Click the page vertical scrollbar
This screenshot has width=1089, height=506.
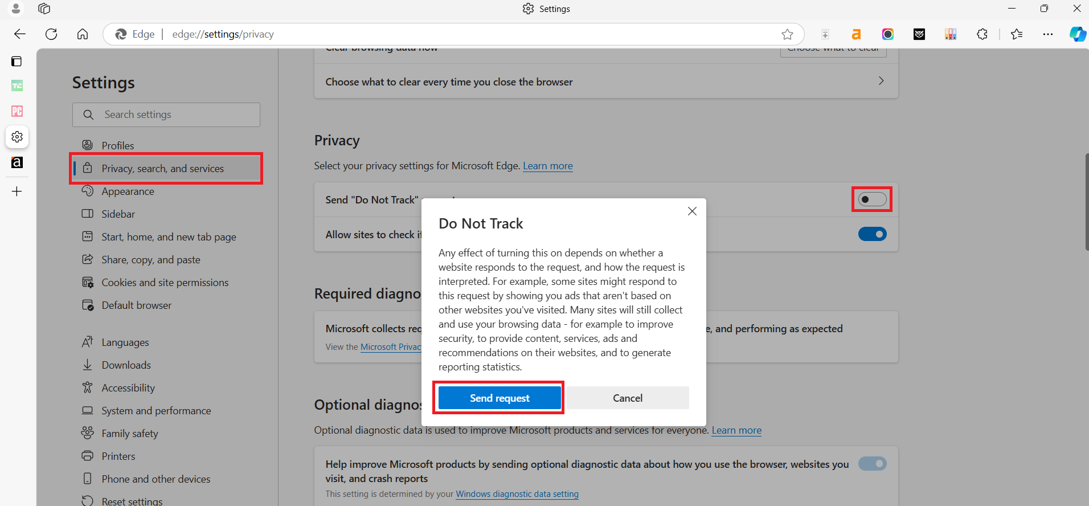(1086, 202)
